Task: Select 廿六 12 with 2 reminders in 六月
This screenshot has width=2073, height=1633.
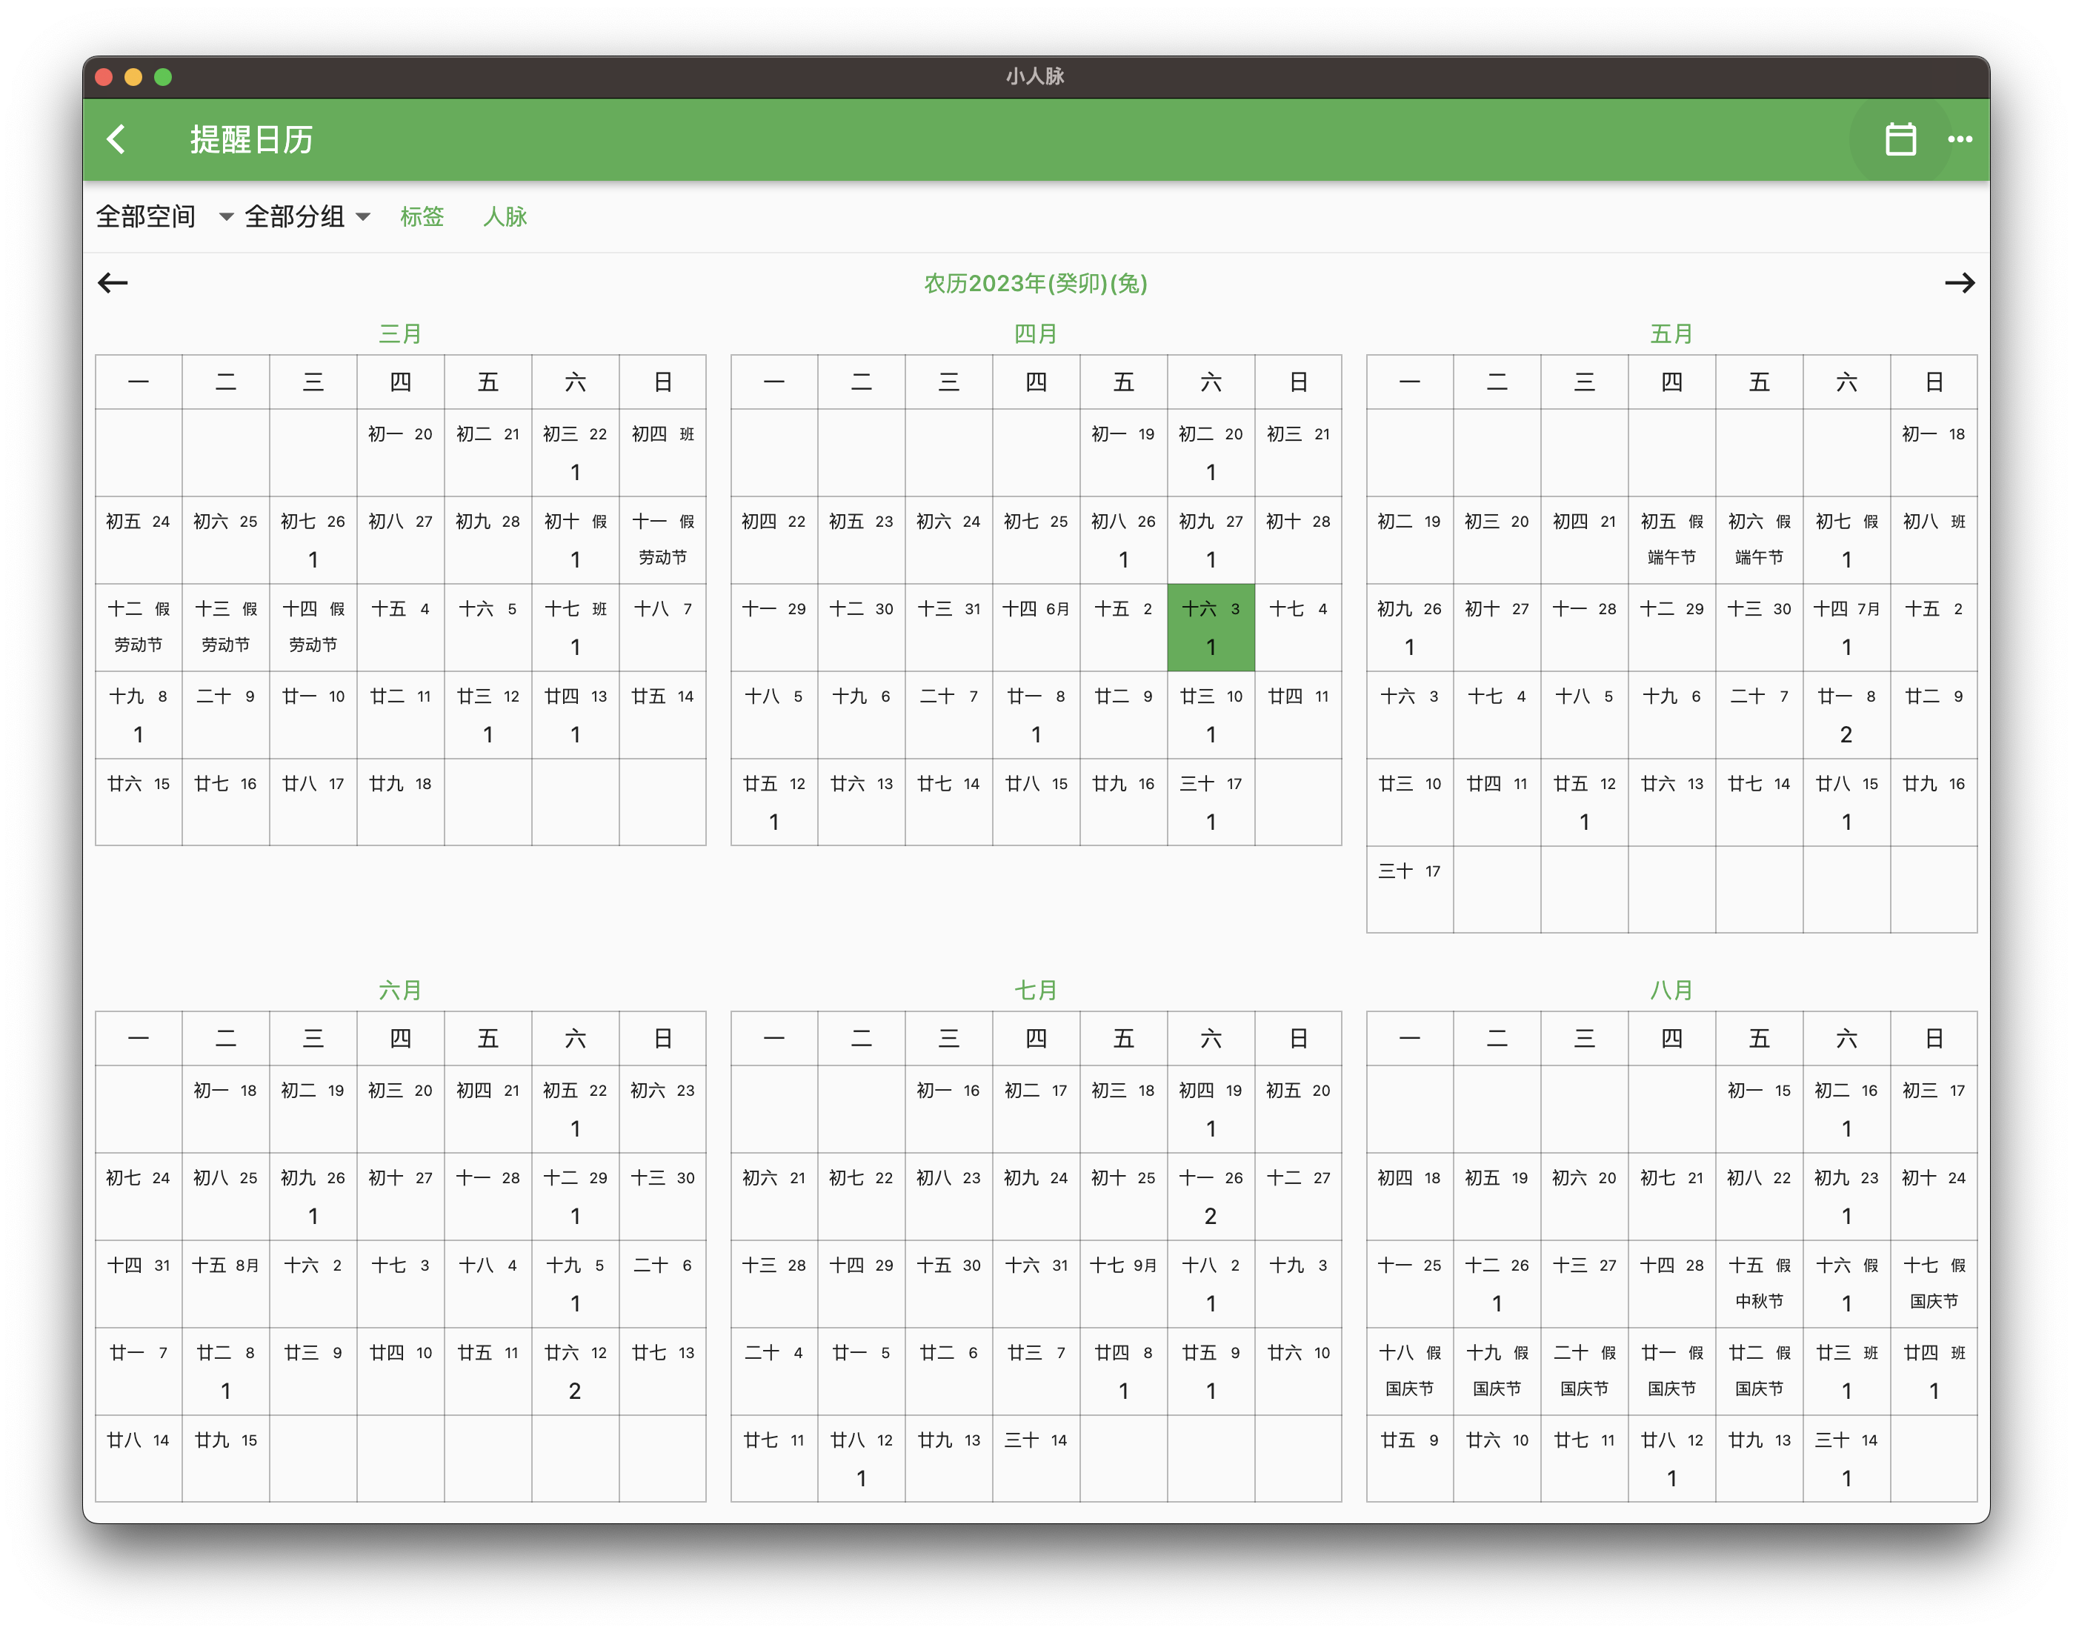Action: [x=575, y=1371]
